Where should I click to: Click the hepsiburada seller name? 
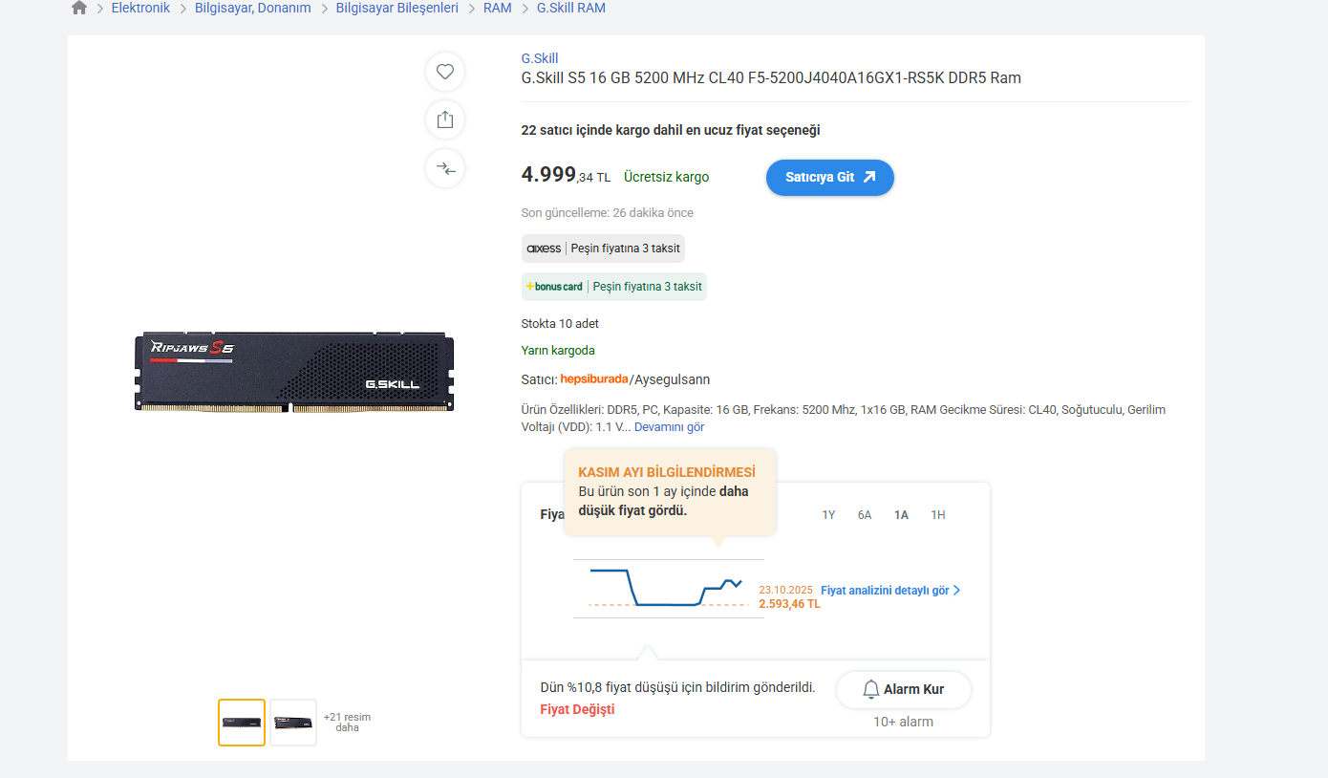(x=594, y=379)
